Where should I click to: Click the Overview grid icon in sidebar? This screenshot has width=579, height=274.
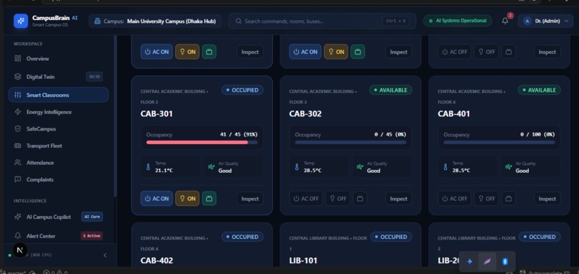[x=18, y=58]
